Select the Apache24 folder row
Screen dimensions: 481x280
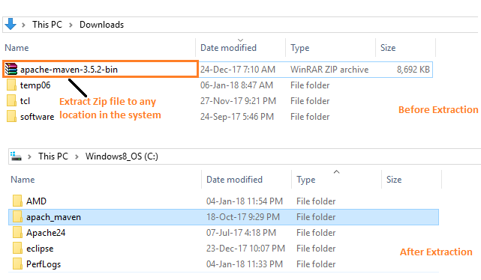point(224,233)
